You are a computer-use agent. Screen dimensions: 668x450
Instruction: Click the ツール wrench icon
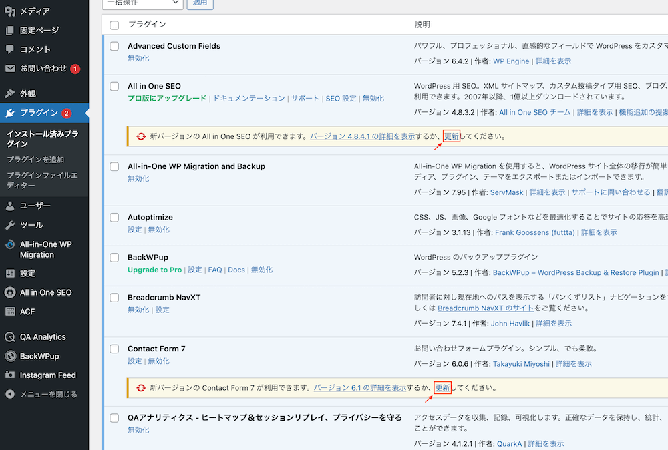10,225
